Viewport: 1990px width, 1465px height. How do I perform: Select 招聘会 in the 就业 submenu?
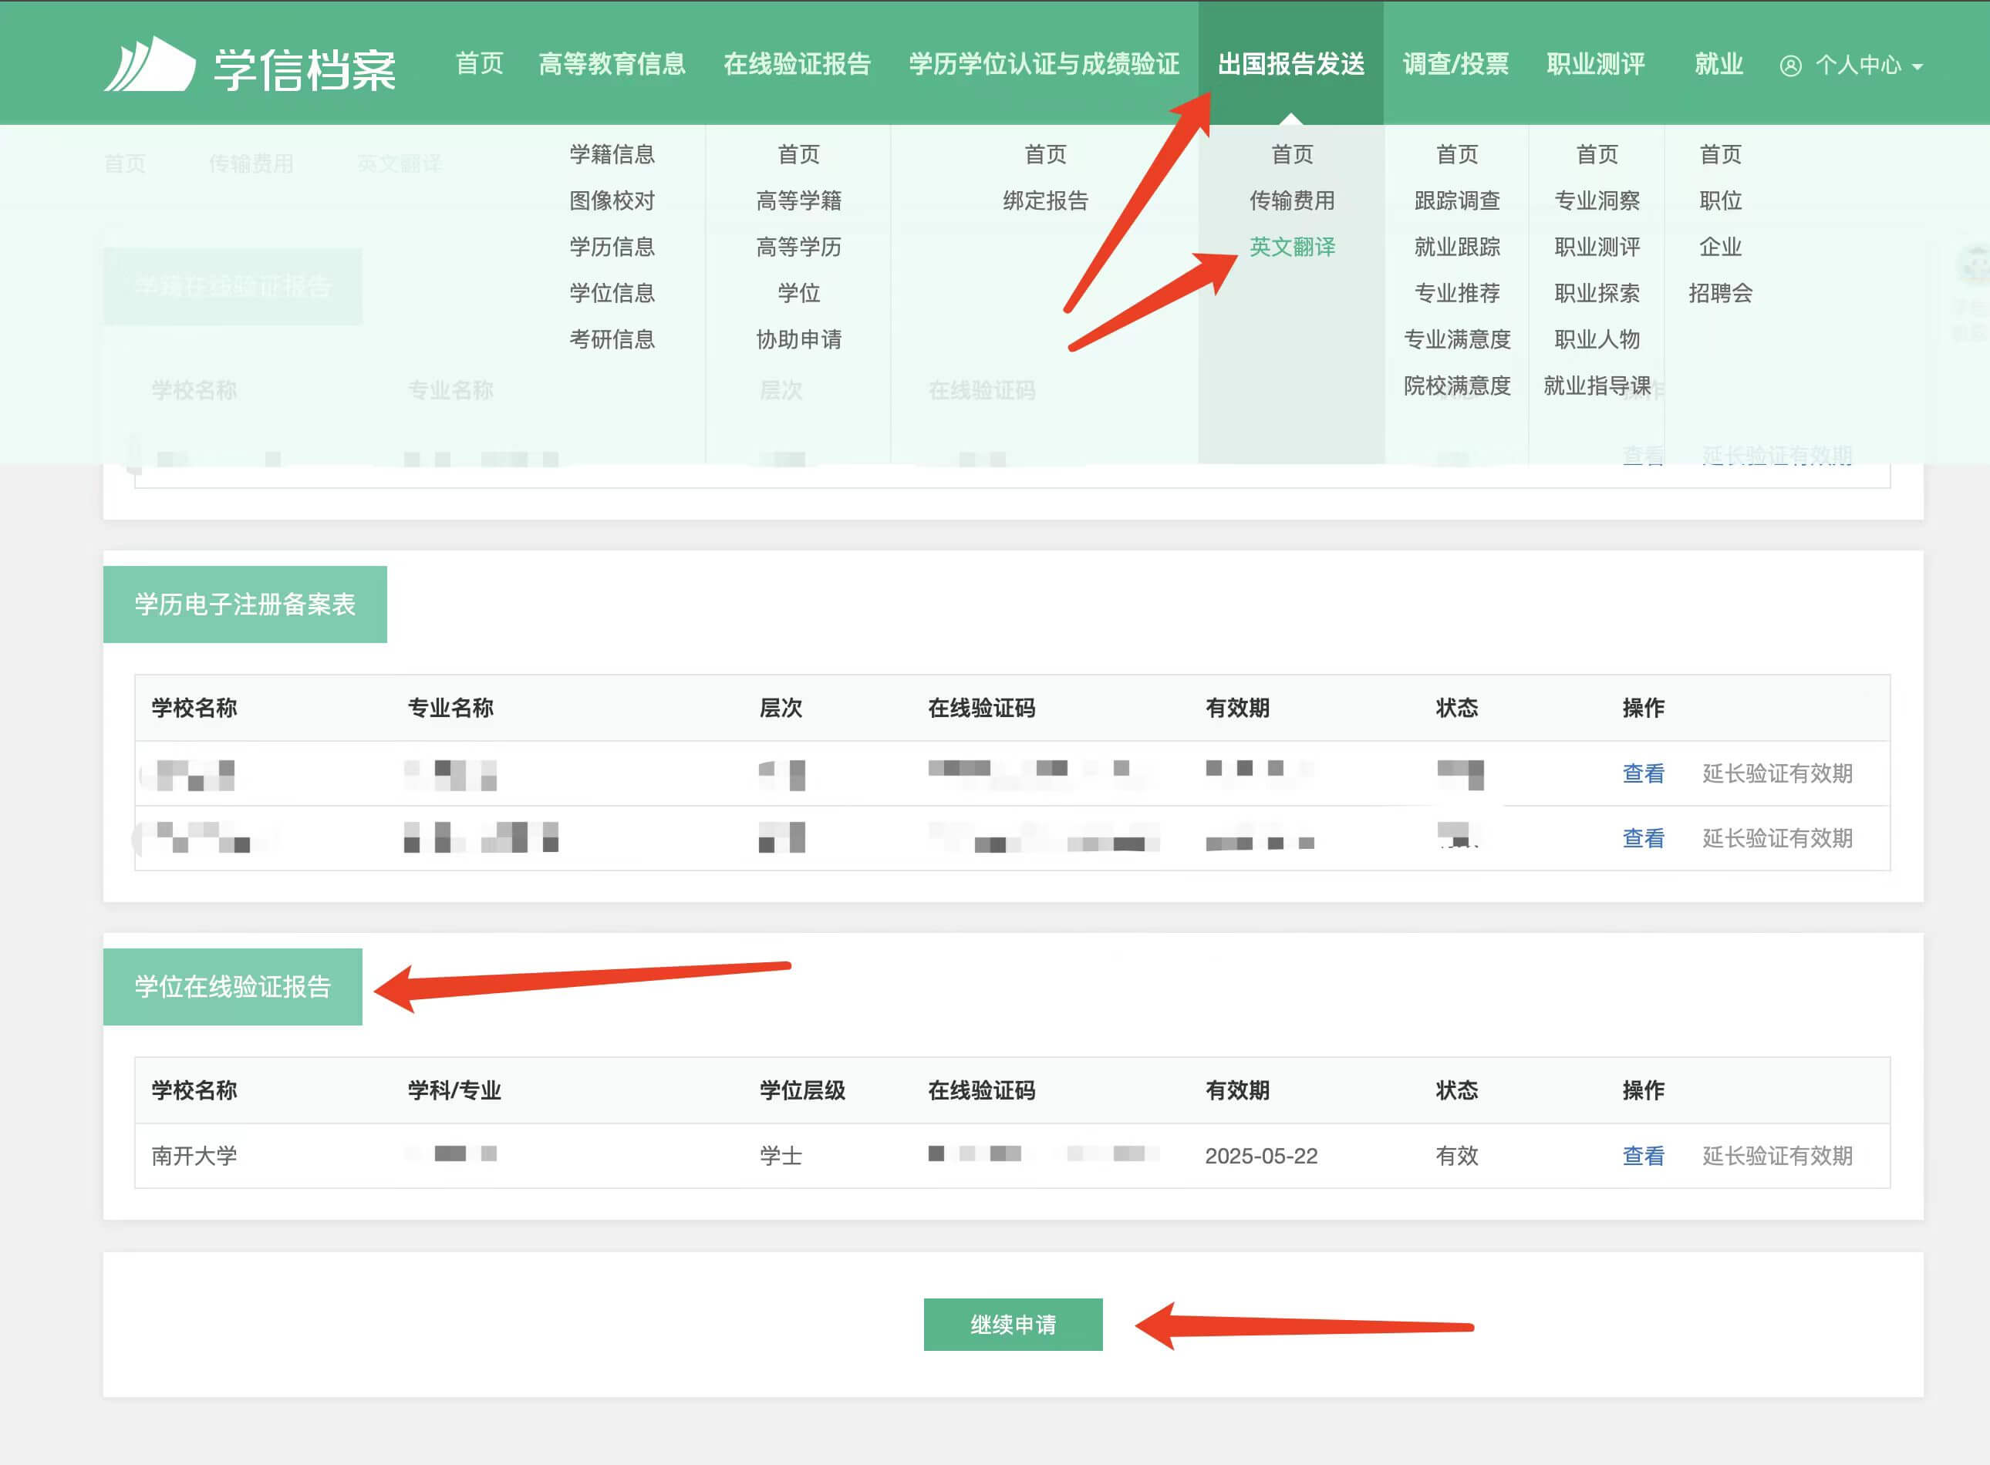[1719, 293]
